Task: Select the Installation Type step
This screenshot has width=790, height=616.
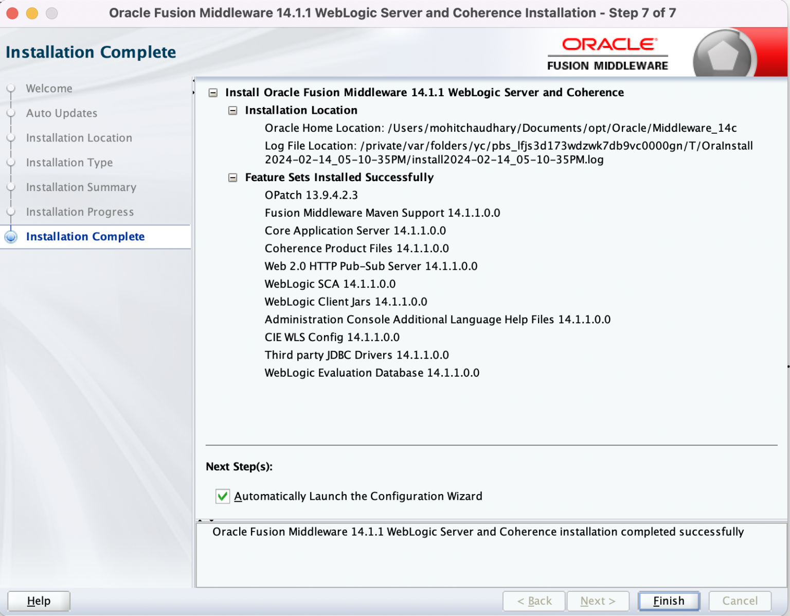Action: pyautogui.click(x=69, y=163)
